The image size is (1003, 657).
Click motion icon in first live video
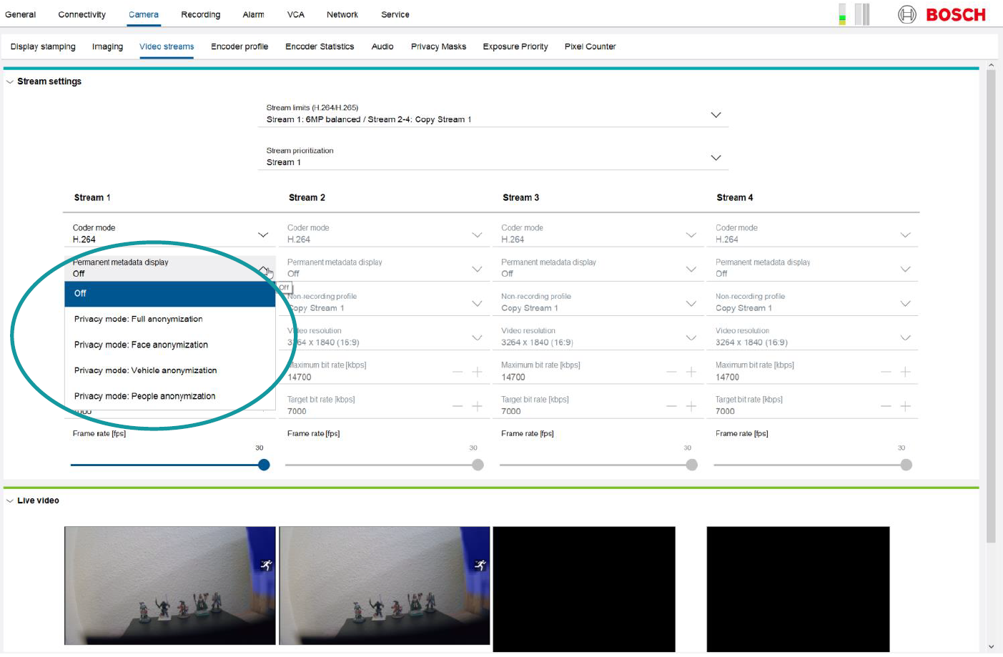coord(266,565)
